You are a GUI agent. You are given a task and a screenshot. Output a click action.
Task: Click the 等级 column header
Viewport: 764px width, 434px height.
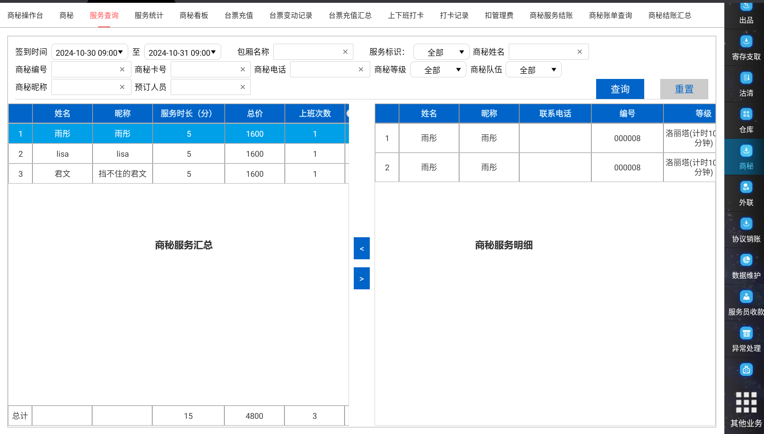point(689,113)
